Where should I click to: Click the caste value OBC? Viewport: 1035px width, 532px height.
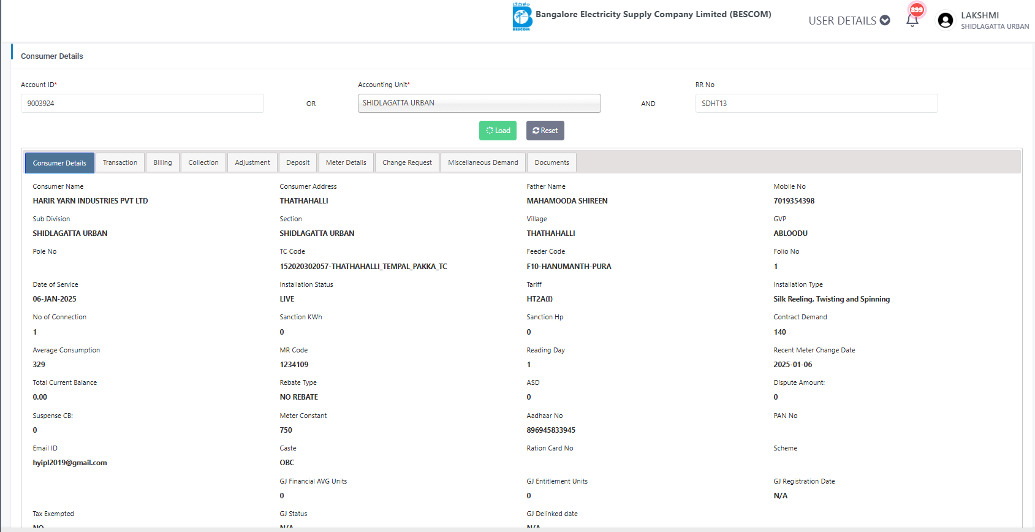click(287, 463)
